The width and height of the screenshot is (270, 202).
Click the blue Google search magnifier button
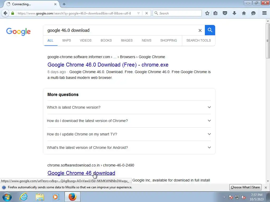210,30
